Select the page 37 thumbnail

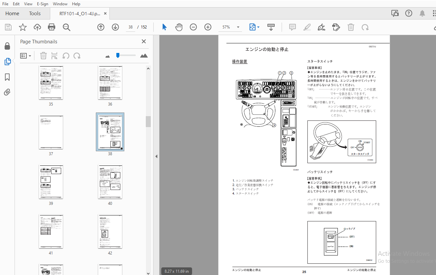coord(51,132)
